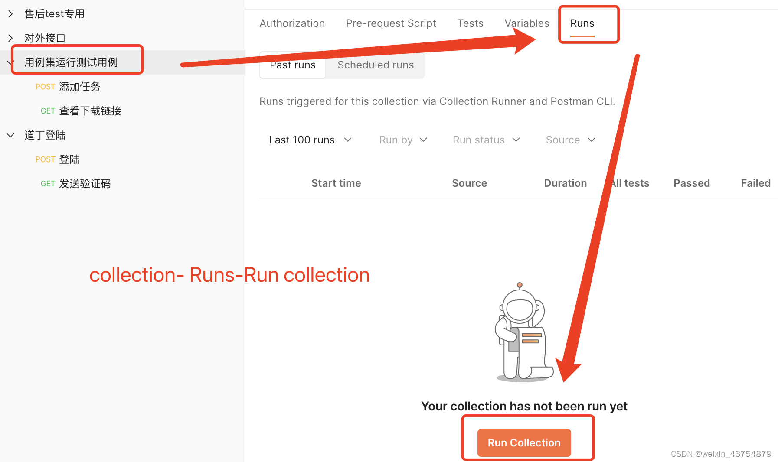Screen dimensions: 778x462
Task: Switch to the Pre-request Script tab
Action: (x=391, y=23)
